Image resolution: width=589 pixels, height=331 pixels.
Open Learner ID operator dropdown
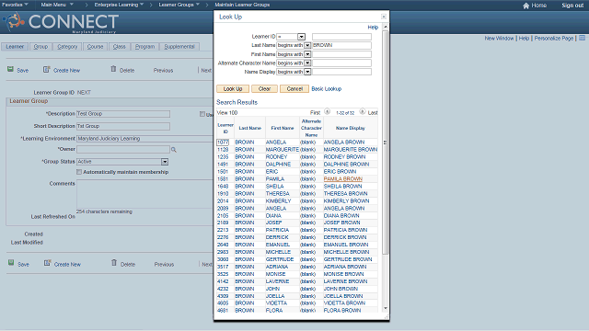click(301, 37)
